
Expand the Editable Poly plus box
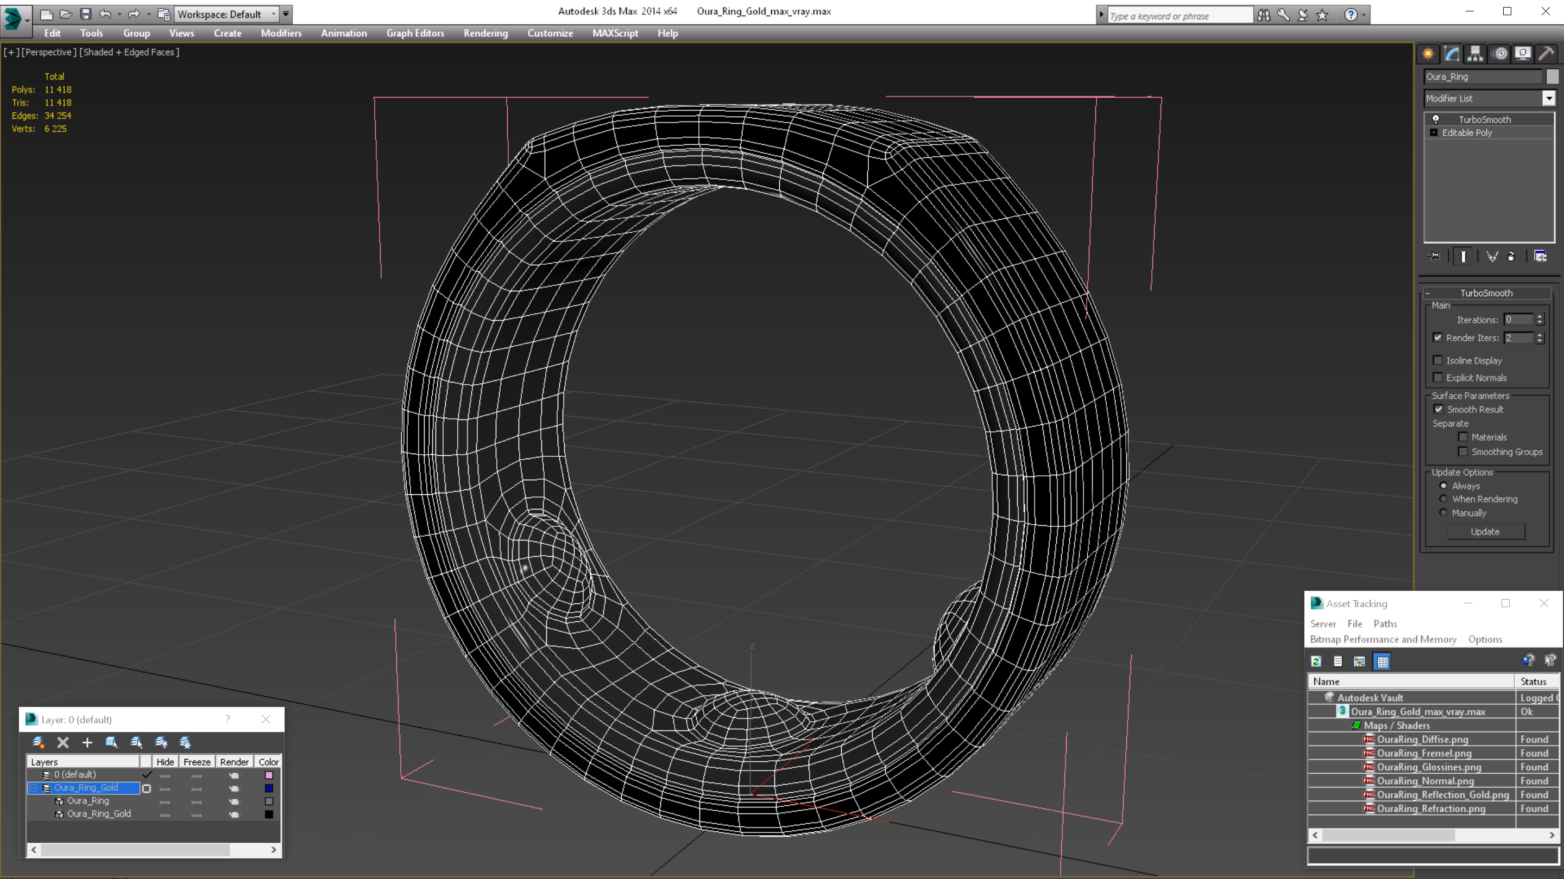coord(1434,133)
